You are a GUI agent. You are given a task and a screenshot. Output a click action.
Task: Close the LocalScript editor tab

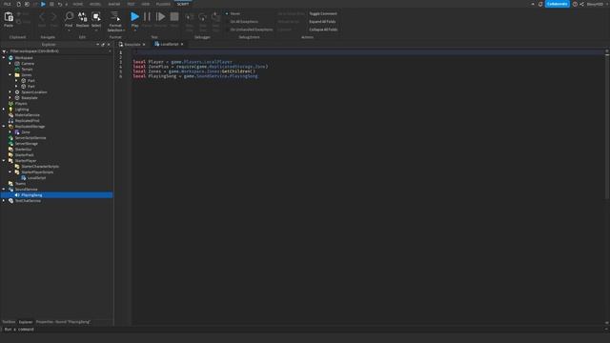pos(182,45)
